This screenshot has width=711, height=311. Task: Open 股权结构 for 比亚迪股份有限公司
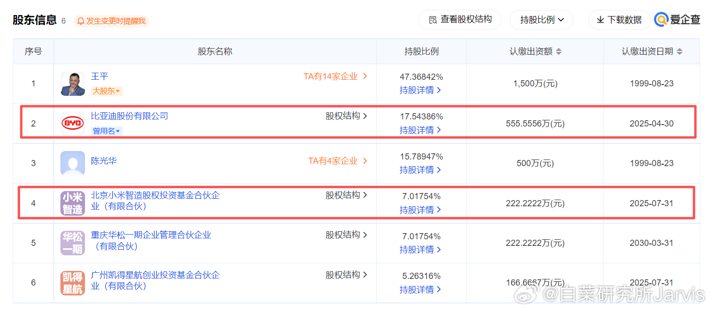click(347, 116)
